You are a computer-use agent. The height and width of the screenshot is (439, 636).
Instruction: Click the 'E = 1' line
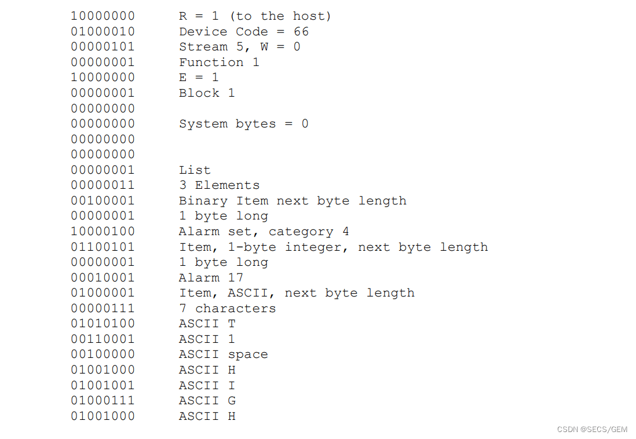pyautogui.click(x=199, y=78)
